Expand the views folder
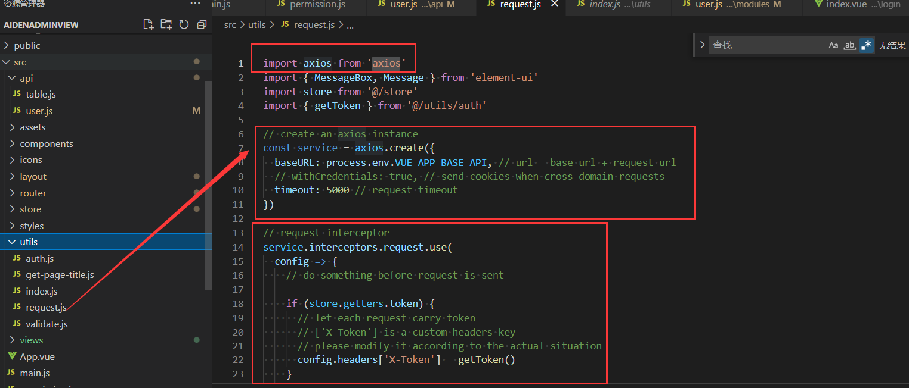Image resolution: width=909 pixels, height=388 pixels. (31, 340)
